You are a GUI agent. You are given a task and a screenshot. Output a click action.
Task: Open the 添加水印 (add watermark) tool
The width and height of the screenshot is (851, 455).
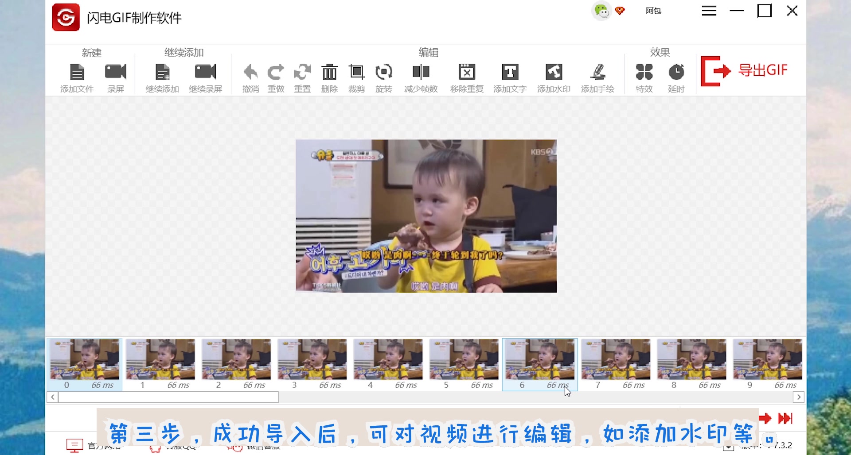[554, 72]
